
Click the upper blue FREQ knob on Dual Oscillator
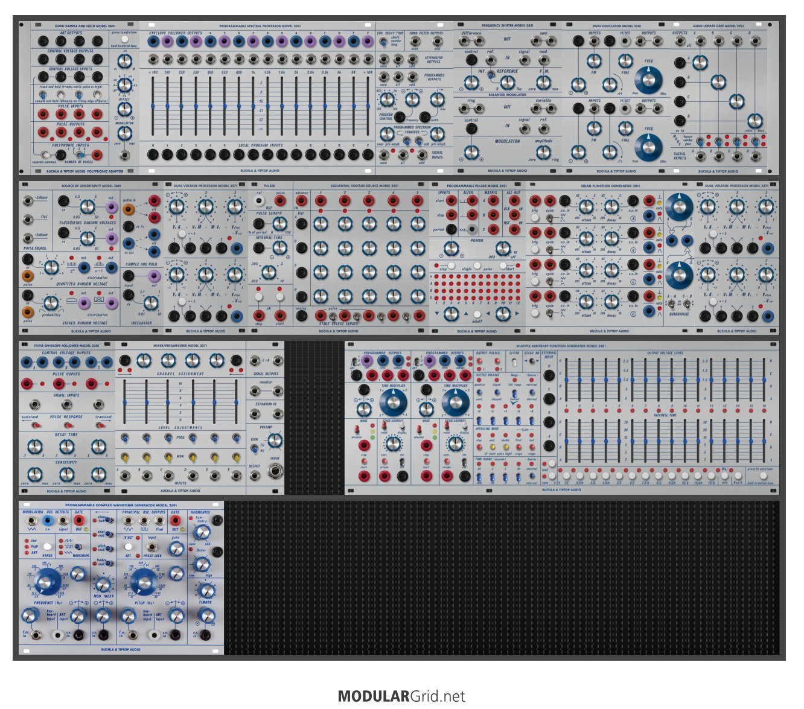point(648,80)
